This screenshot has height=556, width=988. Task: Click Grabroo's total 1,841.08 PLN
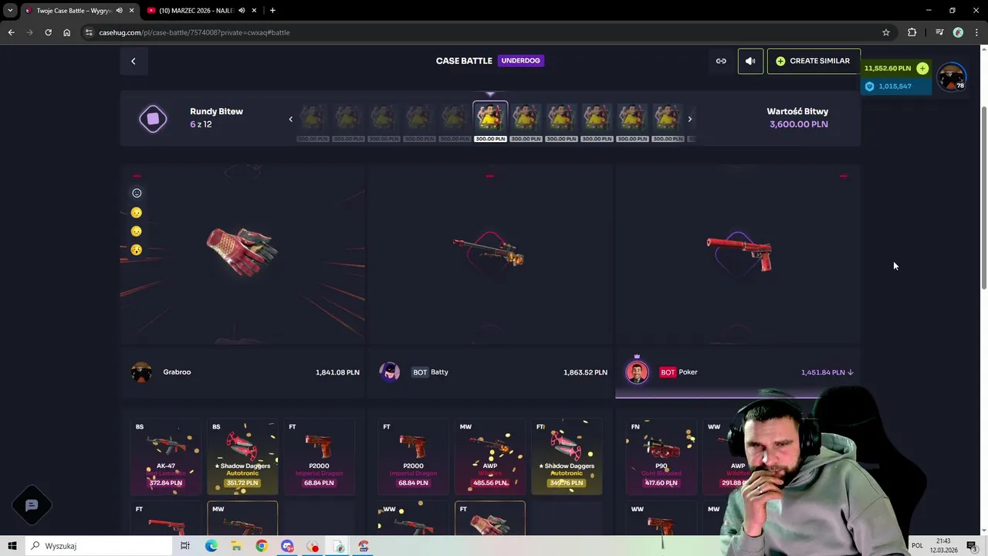click(337, 372)
